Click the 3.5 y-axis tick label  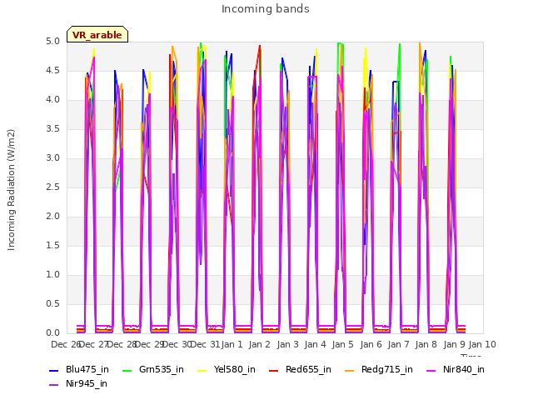pyautogui.click(x=52, y=129)
